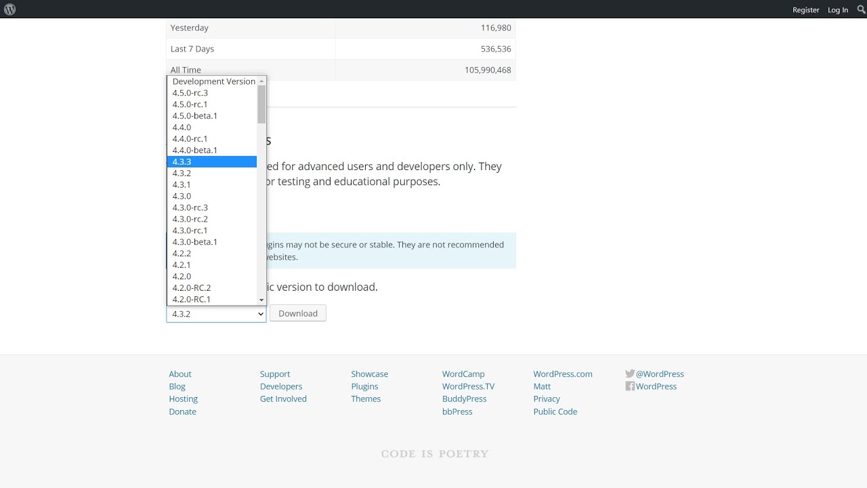The height and width of the screenshot is (488, 867).
Task: Select version 4.2.0-RC.1
Action: pyautogui.click(x=212, y=300)
